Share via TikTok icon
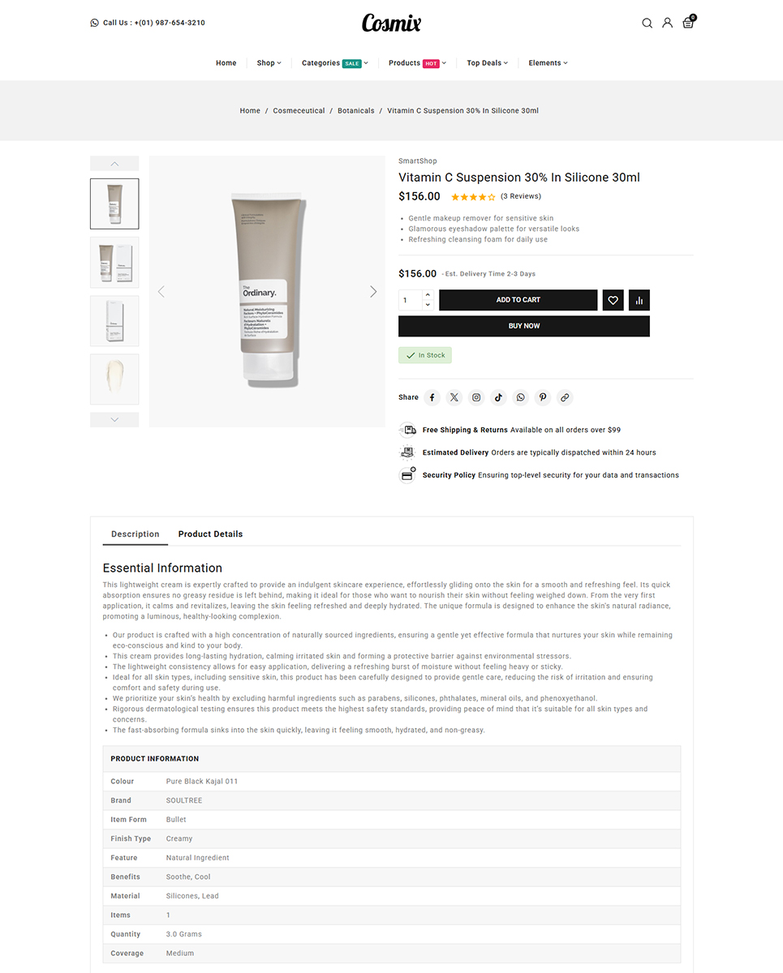Viewport: 783px width, 973px height. (498, 397)
